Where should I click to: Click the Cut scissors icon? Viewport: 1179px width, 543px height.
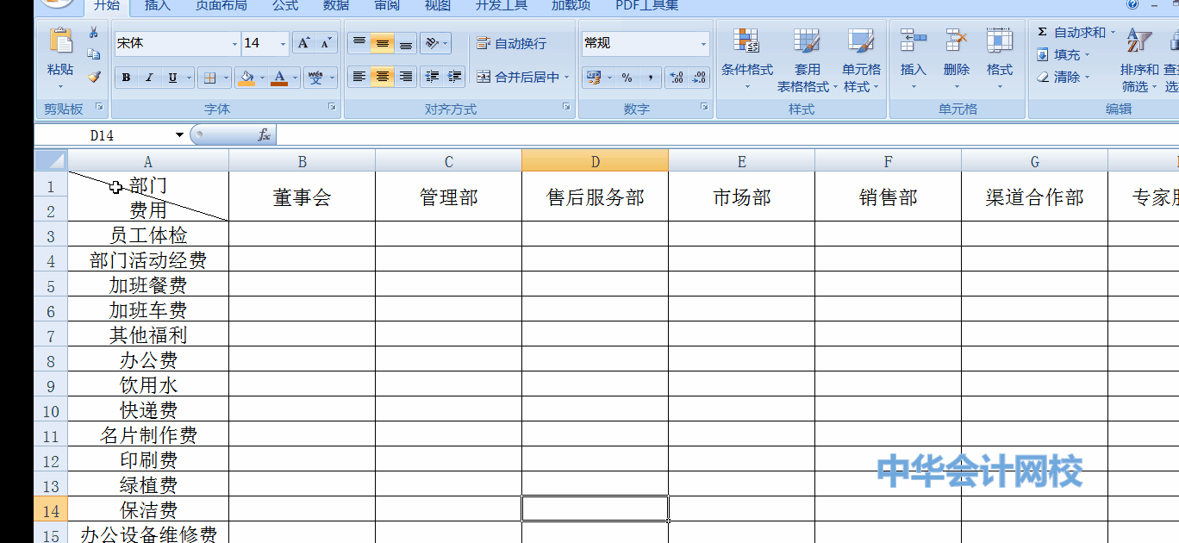[94, 33]
